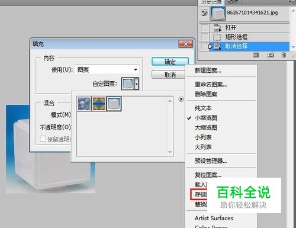
Task: Open the pattern picker flyout menu arrow
Action: pos(181,99)
